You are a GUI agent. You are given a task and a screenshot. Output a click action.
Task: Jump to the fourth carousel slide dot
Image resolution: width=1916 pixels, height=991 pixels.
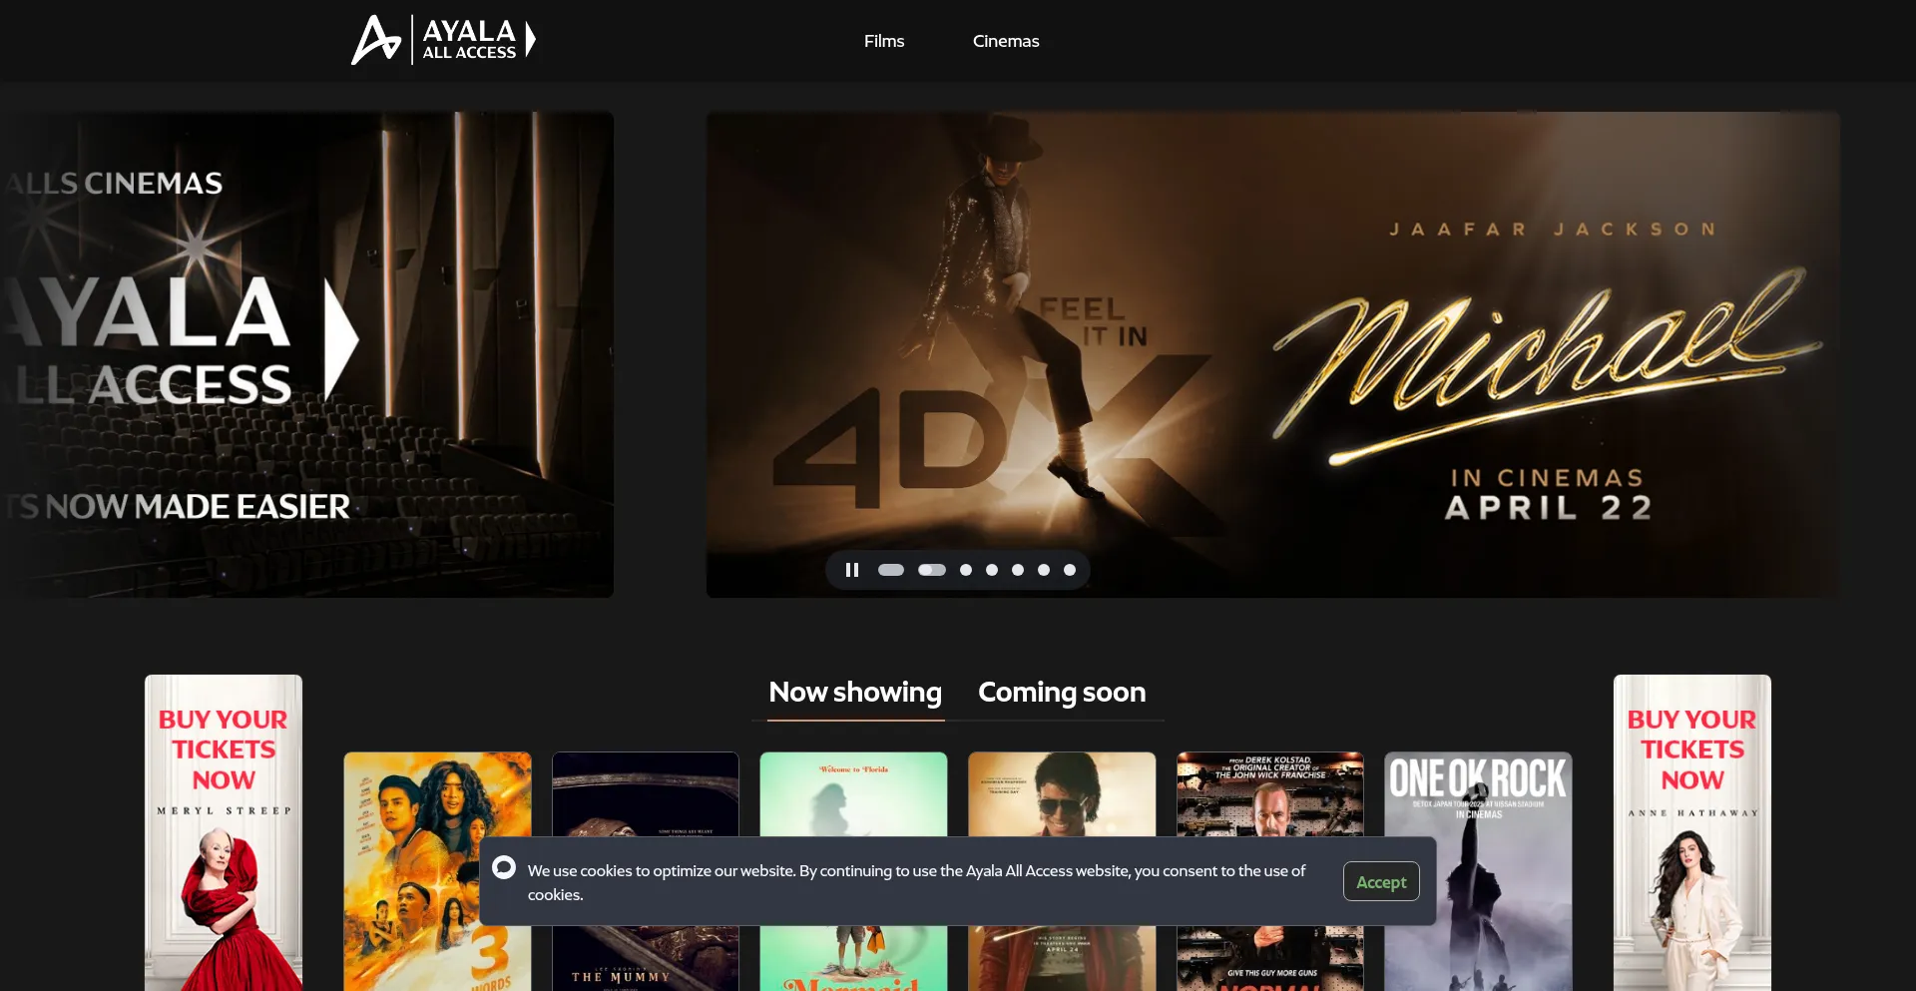pyautogui.click(x=992, y=570)
